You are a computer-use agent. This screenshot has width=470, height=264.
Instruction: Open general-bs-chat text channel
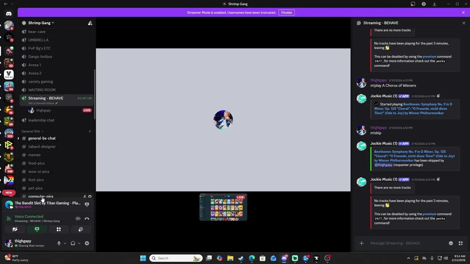point(57,138)
